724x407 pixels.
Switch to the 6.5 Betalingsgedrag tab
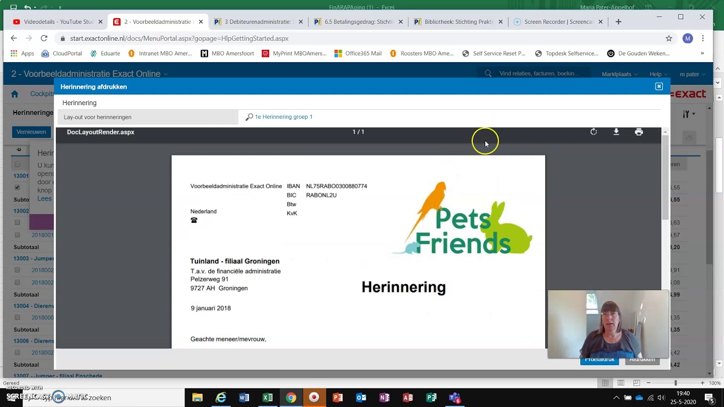point(359,21)
